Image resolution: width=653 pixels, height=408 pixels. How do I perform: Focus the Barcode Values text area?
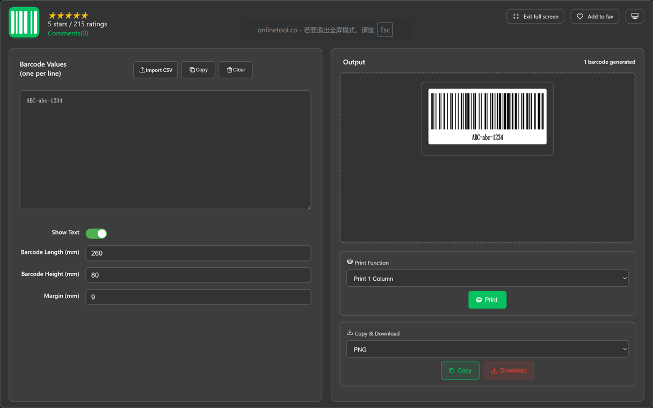coord(165,150)
